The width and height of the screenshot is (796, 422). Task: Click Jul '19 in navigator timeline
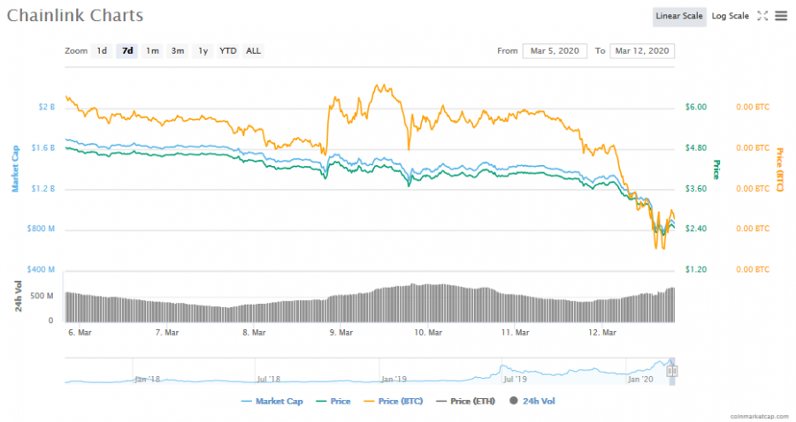tap(515, 379)
